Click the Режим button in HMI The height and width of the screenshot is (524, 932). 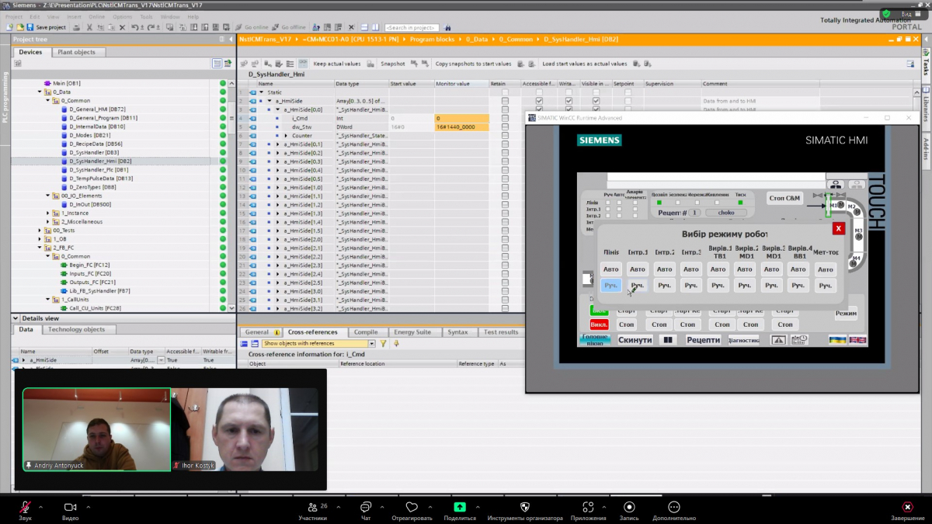tap(846, 314)
